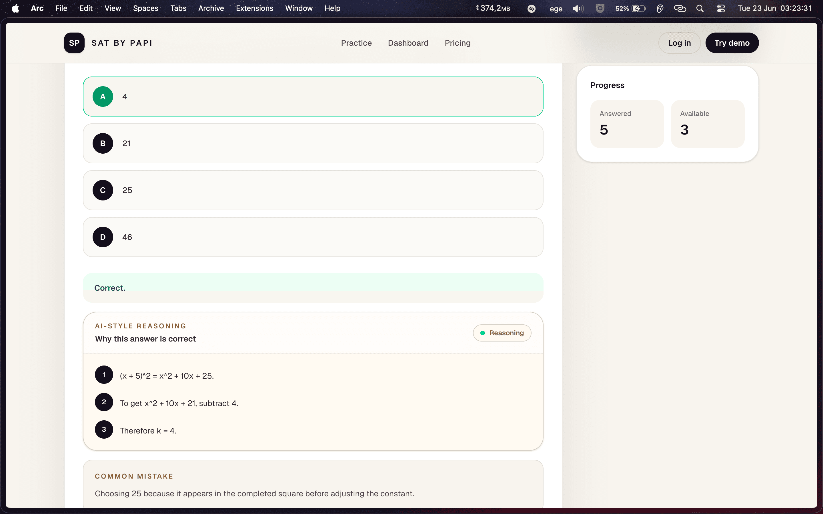Screen dimensions: 823x514
Task: Select answer option D with value 46
Action: coord(313,237)
